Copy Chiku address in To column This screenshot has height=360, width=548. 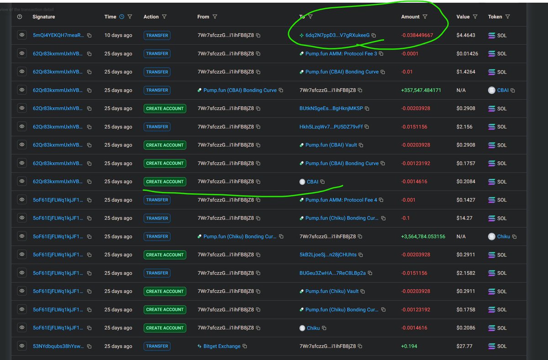(324, 328)
